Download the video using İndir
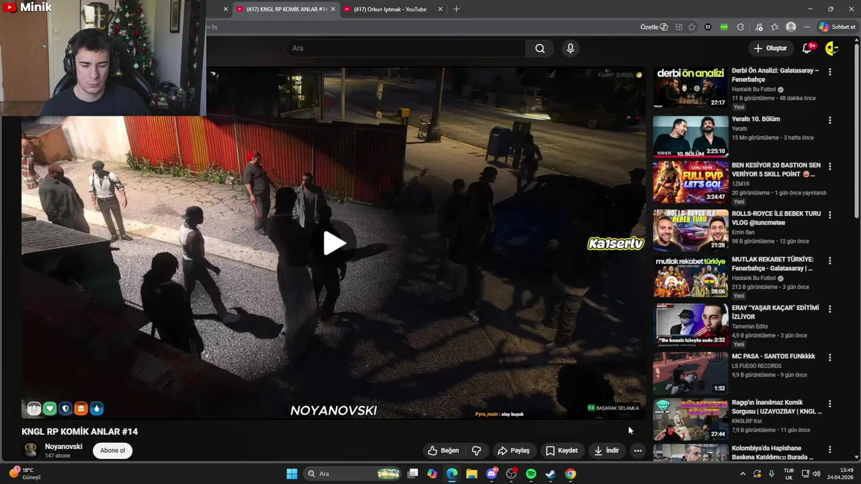 pos(606,450)
